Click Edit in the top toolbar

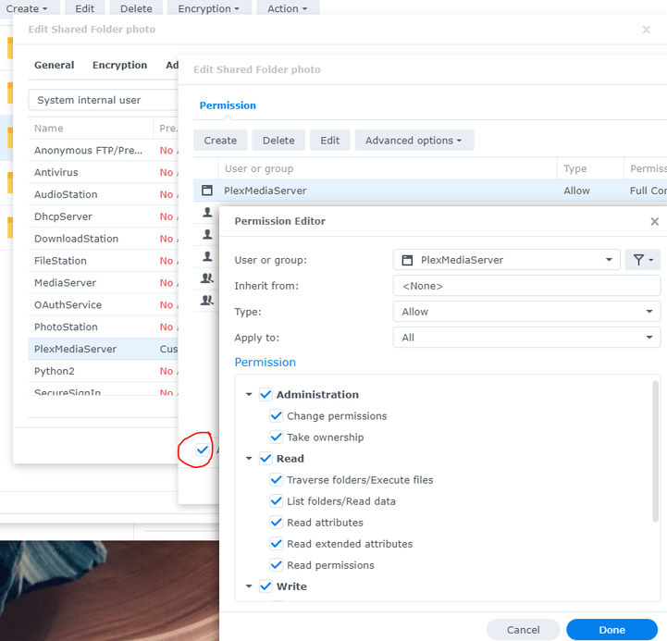coord(85,8)
